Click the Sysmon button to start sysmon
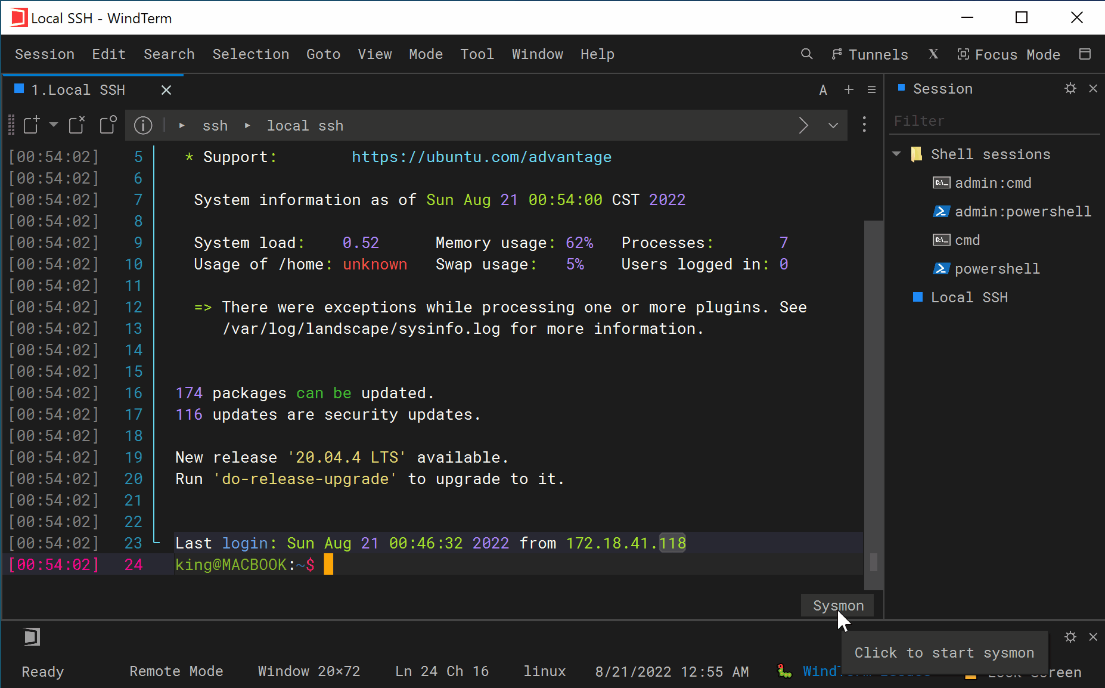Screen dimensions: 1105x688 pos(837,605)
